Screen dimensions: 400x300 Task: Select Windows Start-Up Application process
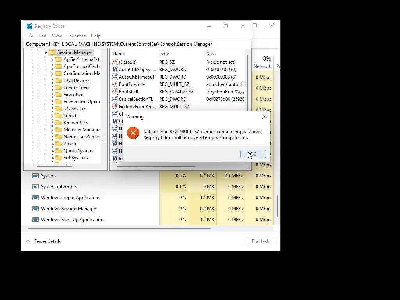[72, 220]
